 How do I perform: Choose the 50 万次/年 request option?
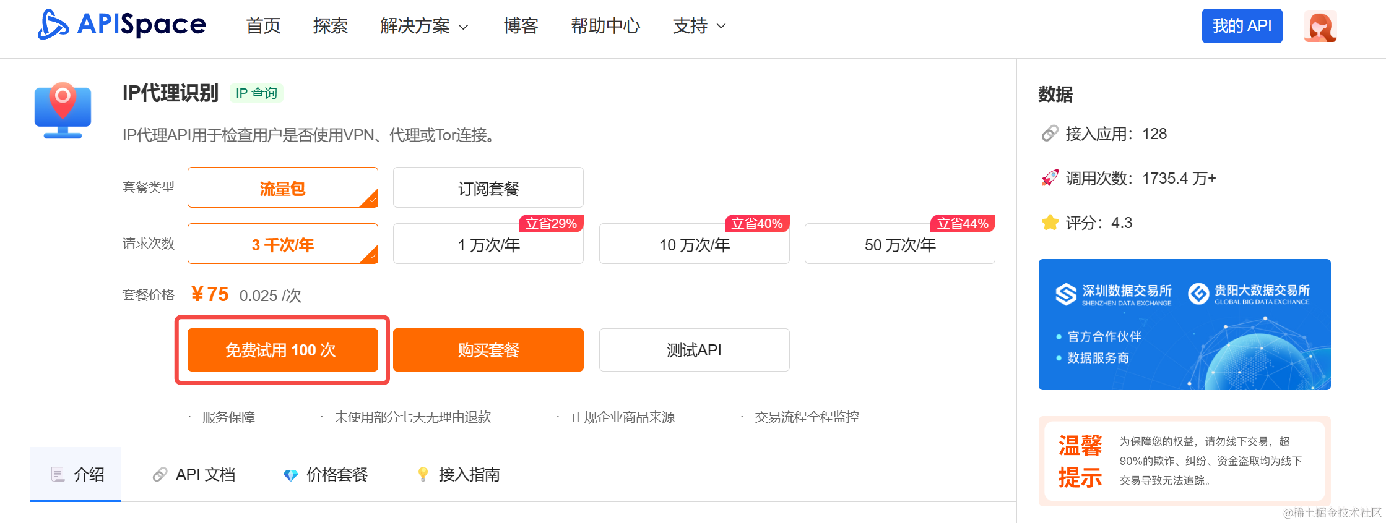point(899,245)
